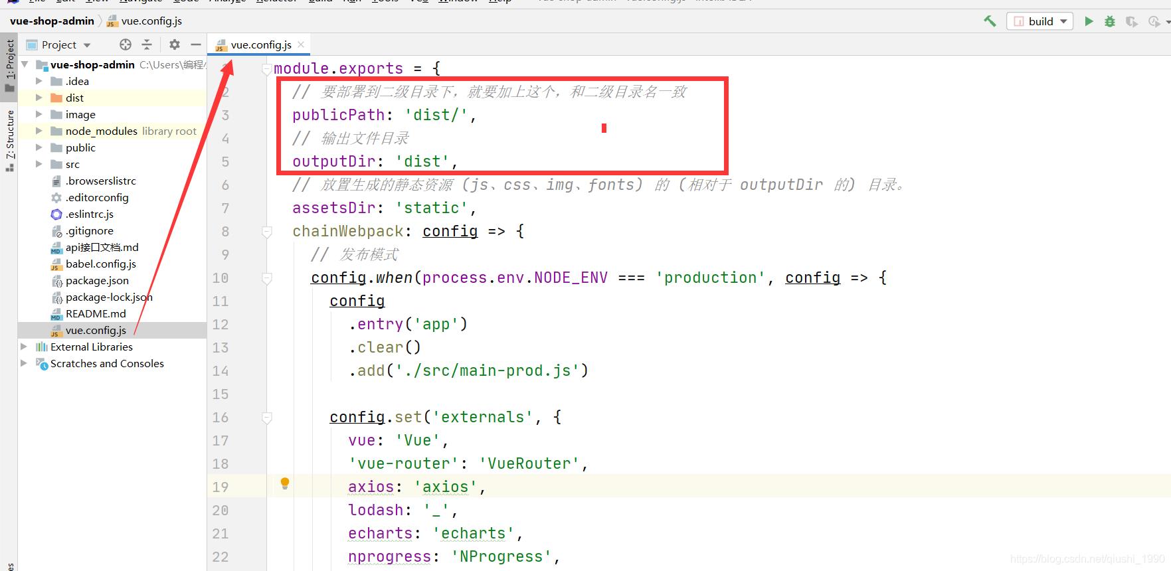Click the echarts key on line 21
1171x571 pixels.
(380, 533)
